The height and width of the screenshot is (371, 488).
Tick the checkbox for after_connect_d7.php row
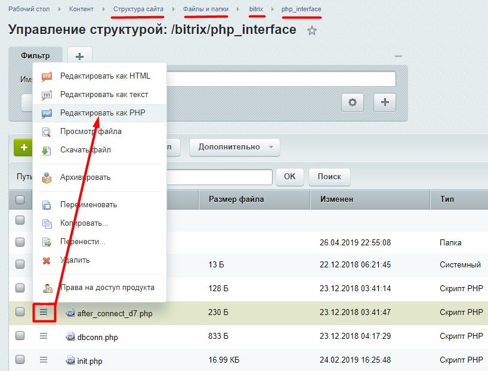pyautogui.click(x=20, y=312)
